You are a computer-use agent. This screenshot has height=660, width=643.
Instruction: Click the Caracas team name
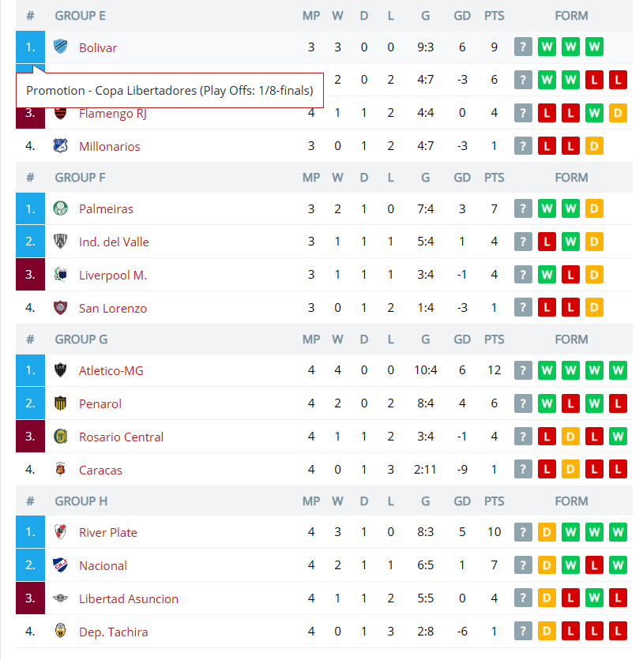click(100, 471)
